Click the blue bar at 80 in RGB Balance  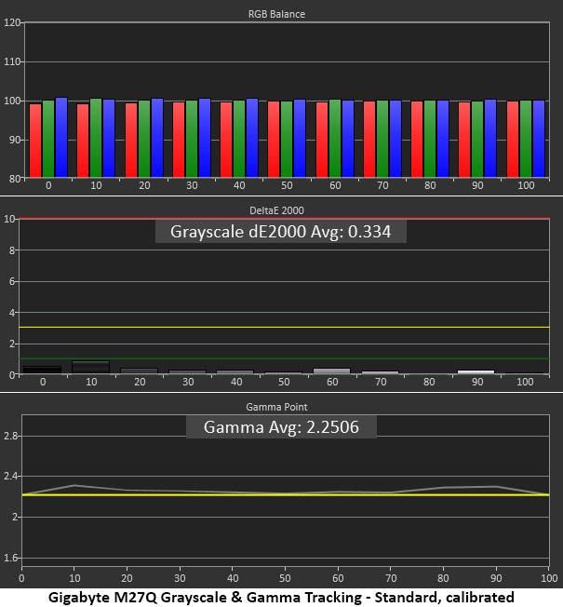(443, 139)
